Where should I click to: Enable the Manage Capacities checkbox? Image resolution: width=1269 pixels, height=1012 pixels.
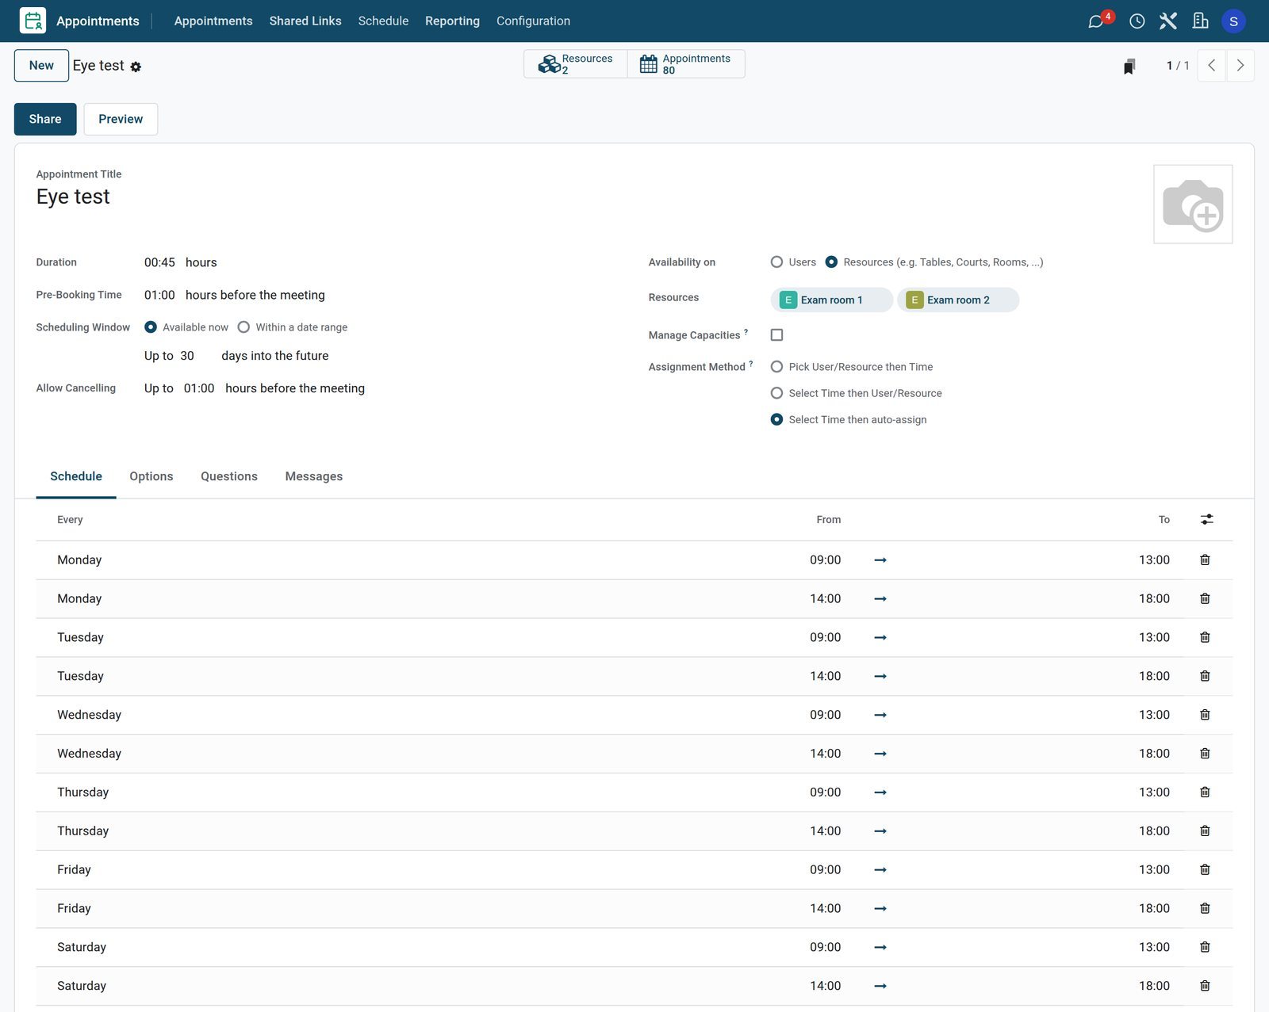point(777,335)
